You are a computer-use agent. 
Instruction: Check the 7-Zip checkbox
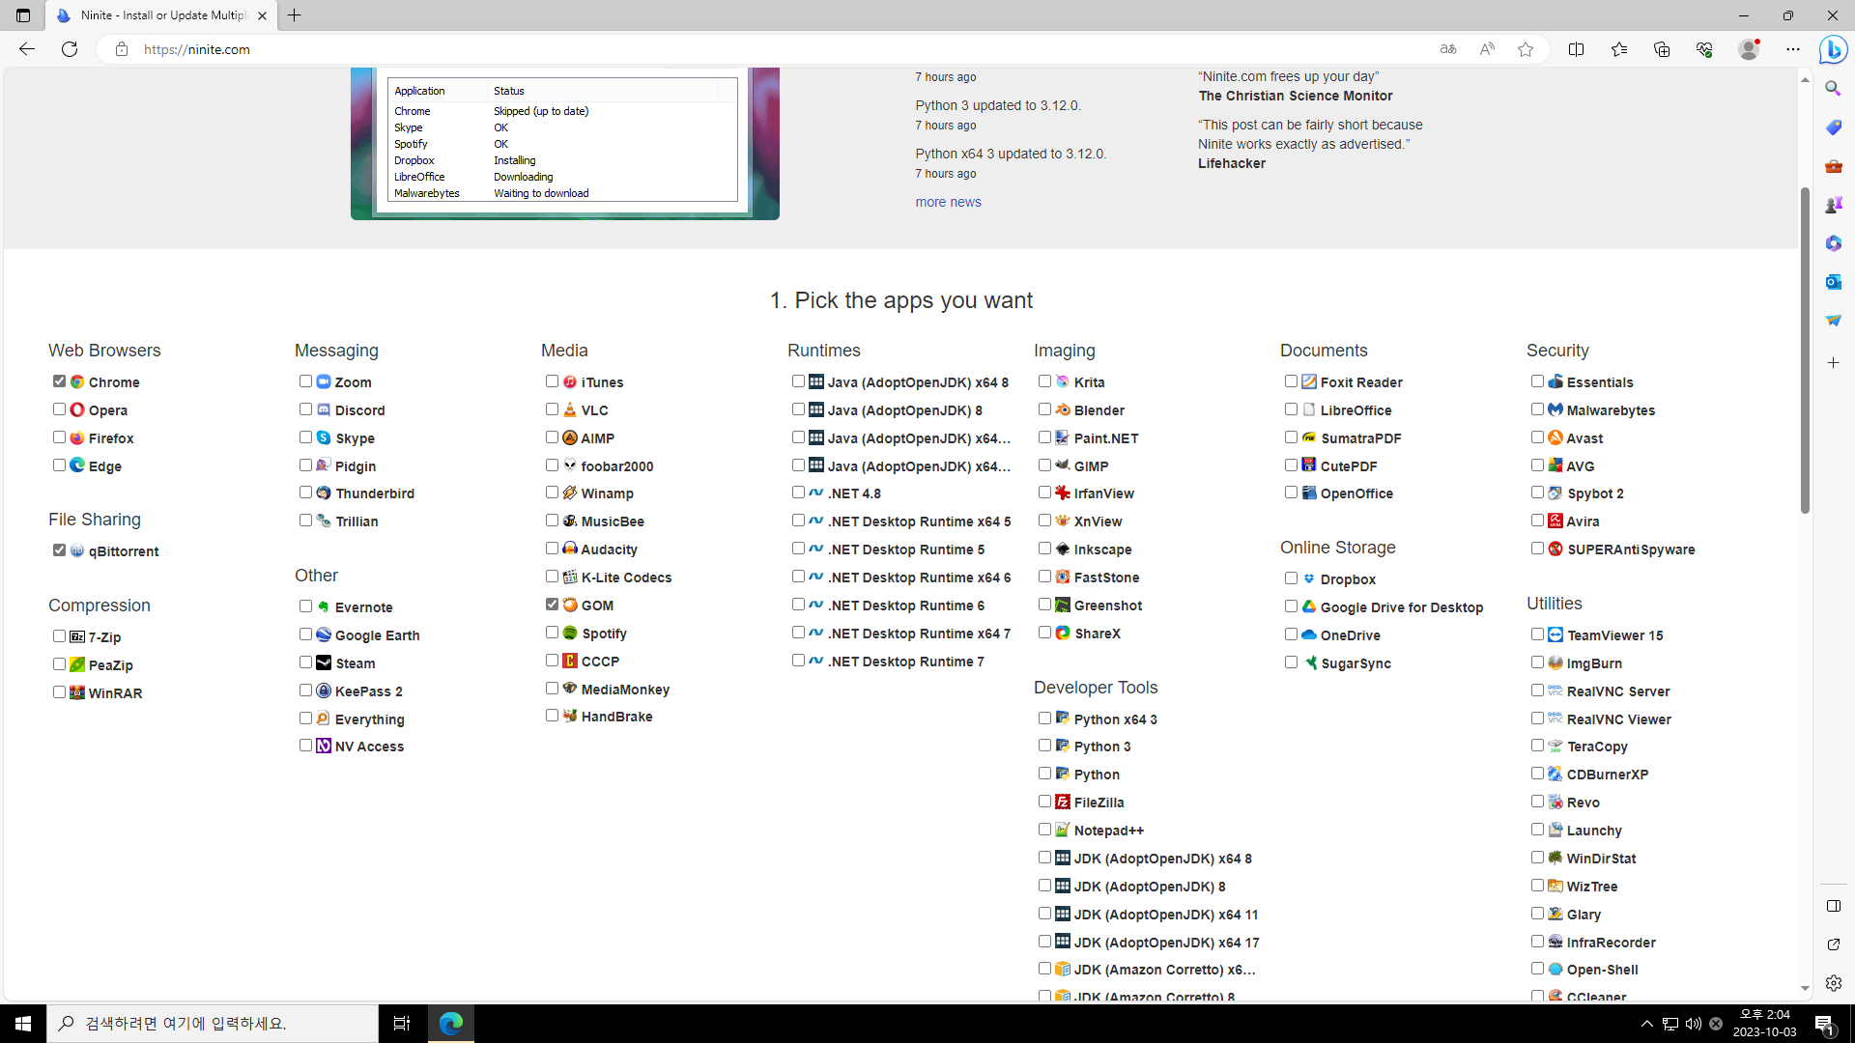click(x=60, y=636)
